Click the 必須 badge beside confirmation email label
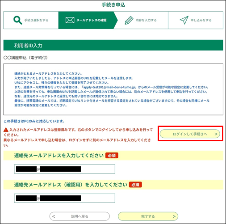226x224 pixels. [135, 185]
